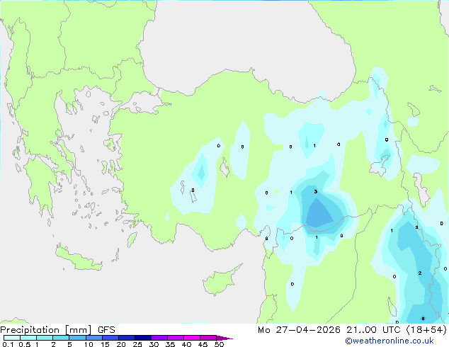This screenshot has height=347, width=449.
Task: Click the 10–15 mm legend color swatch
Action: click(94, 338)
